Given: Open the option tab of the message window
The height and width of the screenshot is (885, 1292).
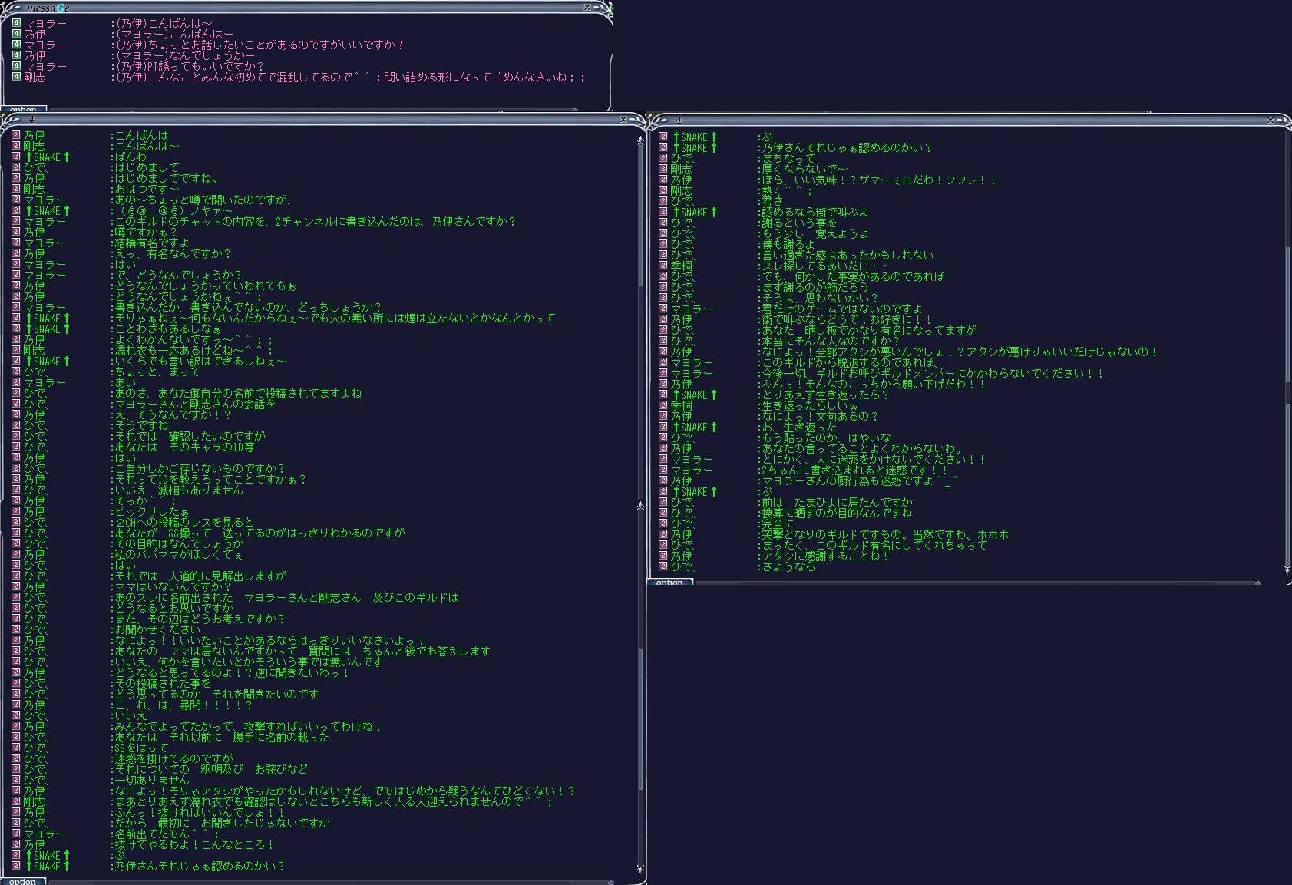Looking at the screenshot, I should pyautogui.click(x=23, y=110).
